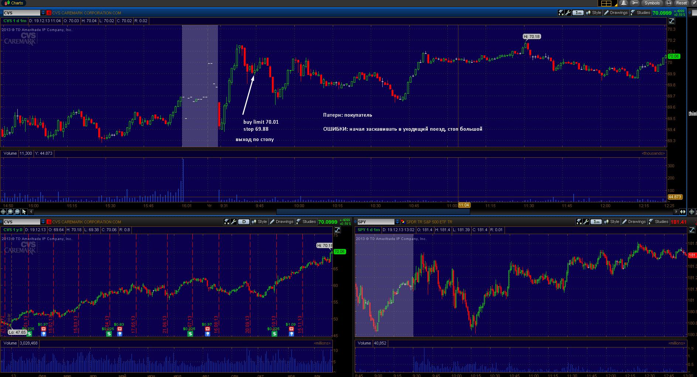The image size is (697, 377).
Task: Open wrench settings in daily CVS chart
Action: click(x=233, y=222)
